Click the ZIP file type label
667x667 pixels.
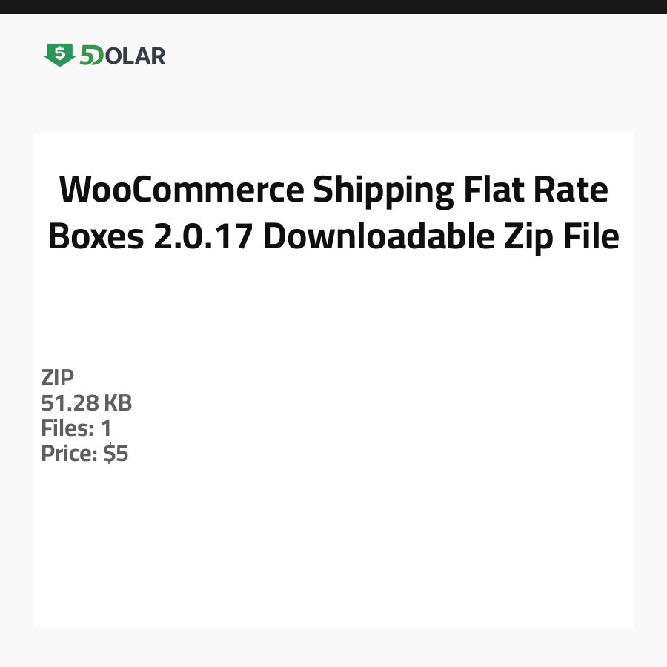click(57, 378)
